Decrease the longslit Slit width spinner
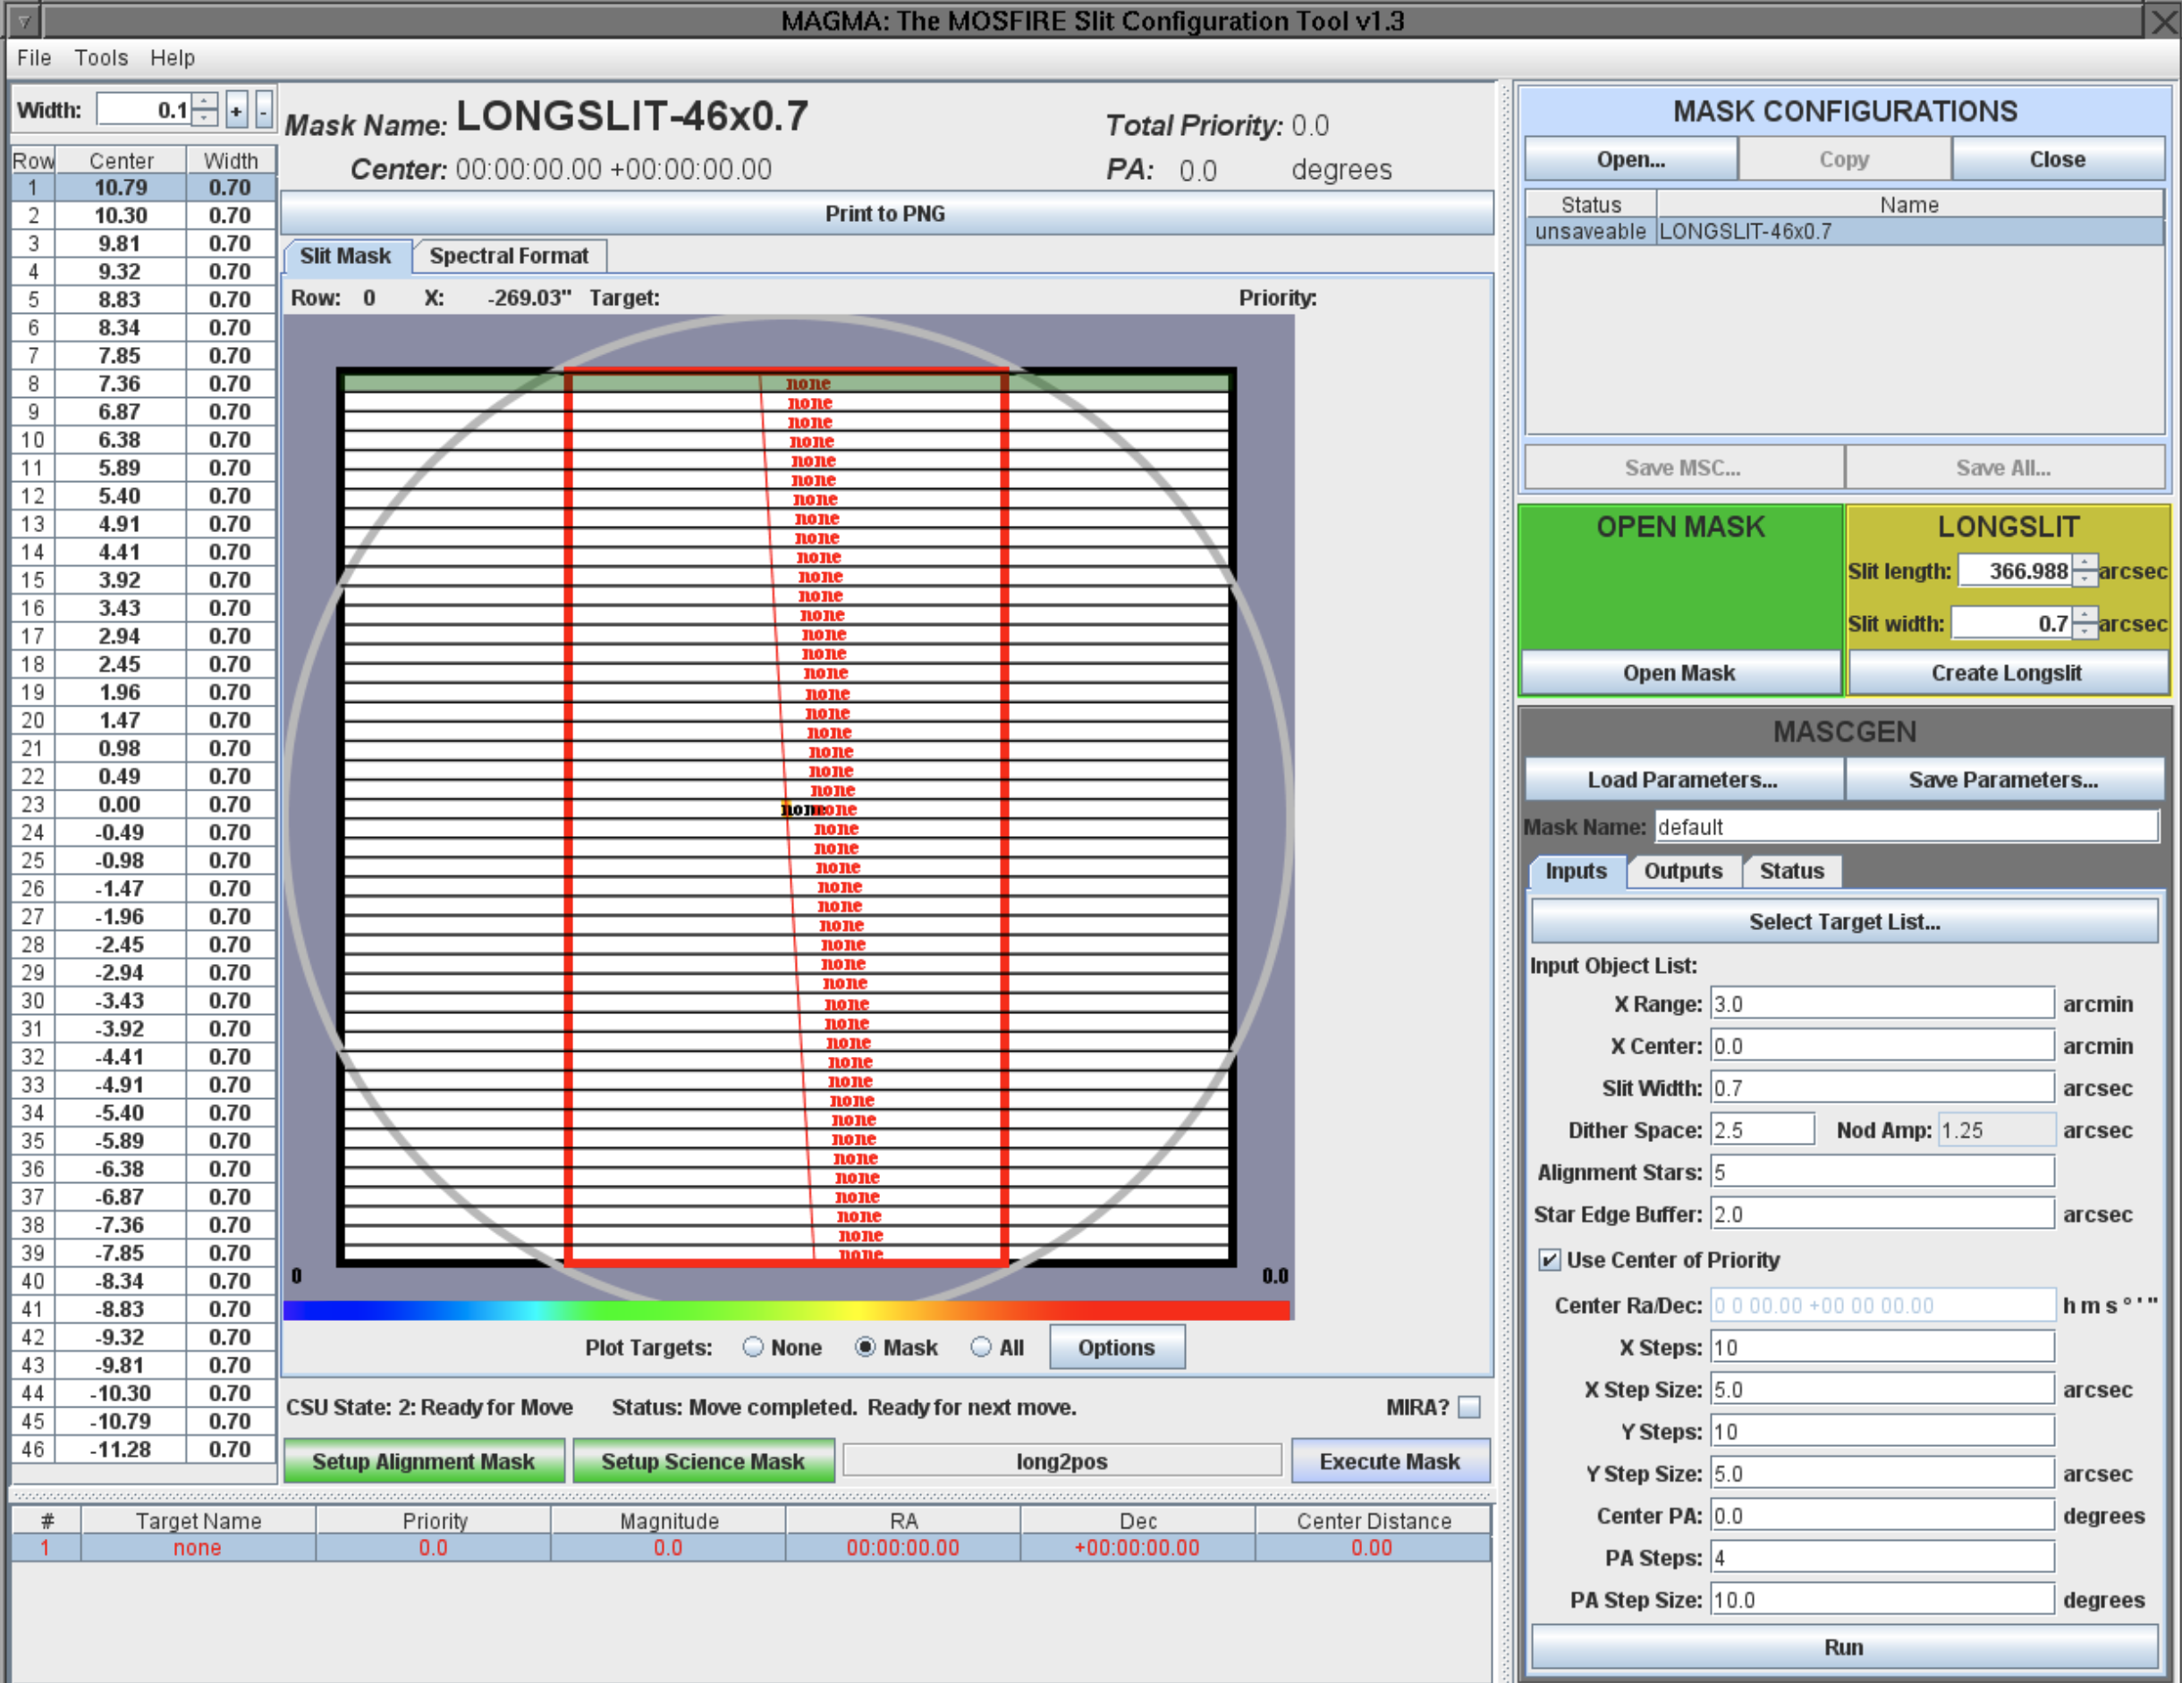2182x1683 pixels. point(2085,631)
